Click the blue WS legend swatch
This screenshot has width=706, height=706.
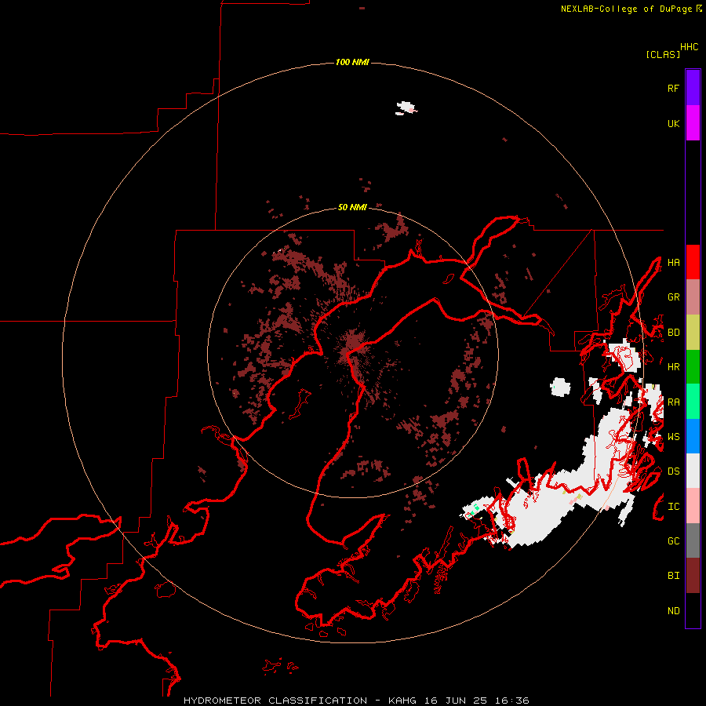point(693,436)
